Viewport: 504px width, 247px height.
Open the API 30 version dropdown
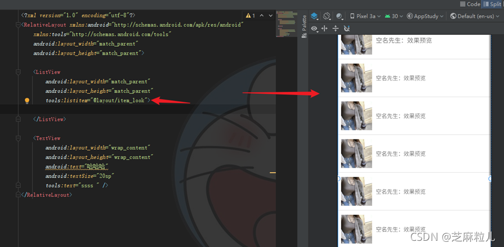[x=394, y=16]
